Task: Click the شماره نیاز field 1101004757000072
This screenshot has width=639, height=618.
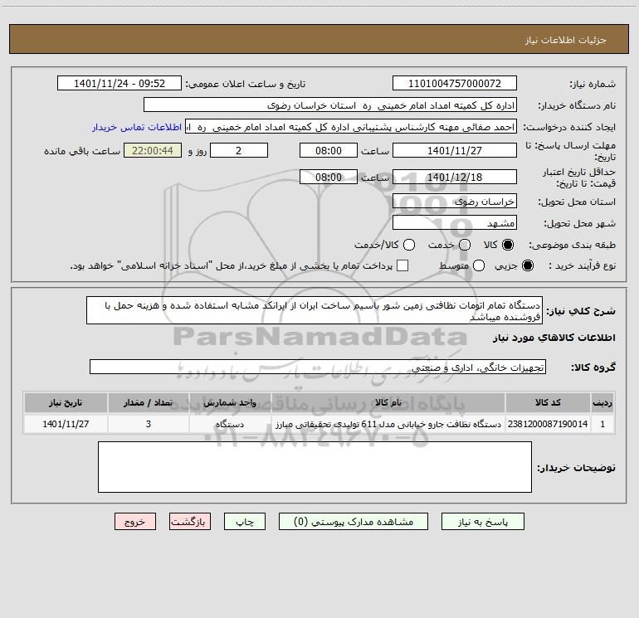Action: (455, 83)
